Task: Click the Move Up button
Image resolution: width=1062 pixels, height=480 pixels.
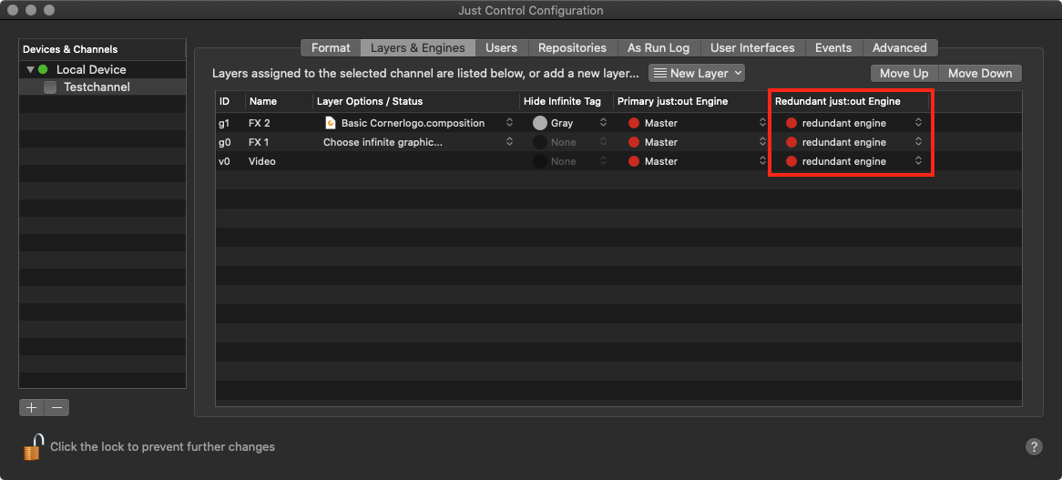Action: pos(904,73)
